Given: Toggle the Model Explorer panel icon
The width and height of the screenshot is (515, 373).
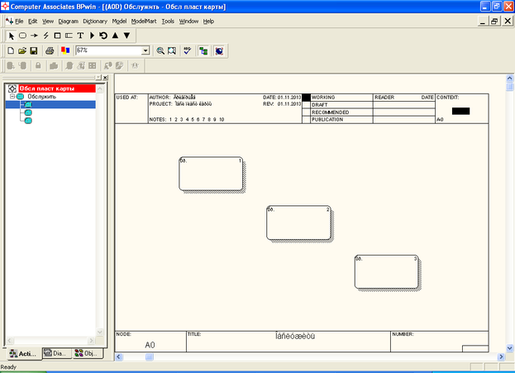Looking at the screenshot, I should (x=203, y=50).
